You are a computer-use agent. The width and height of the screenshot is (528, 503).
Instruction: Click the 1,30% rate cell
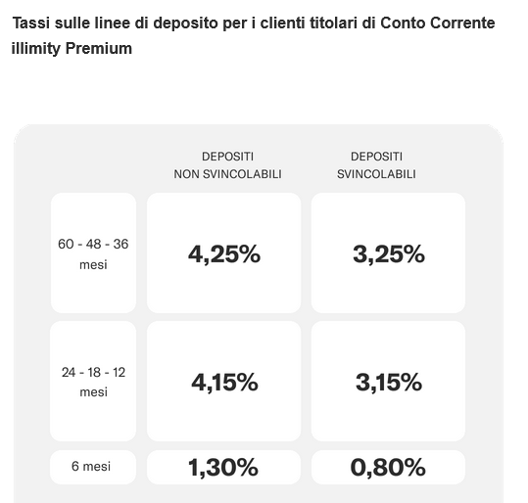(224, 468)
